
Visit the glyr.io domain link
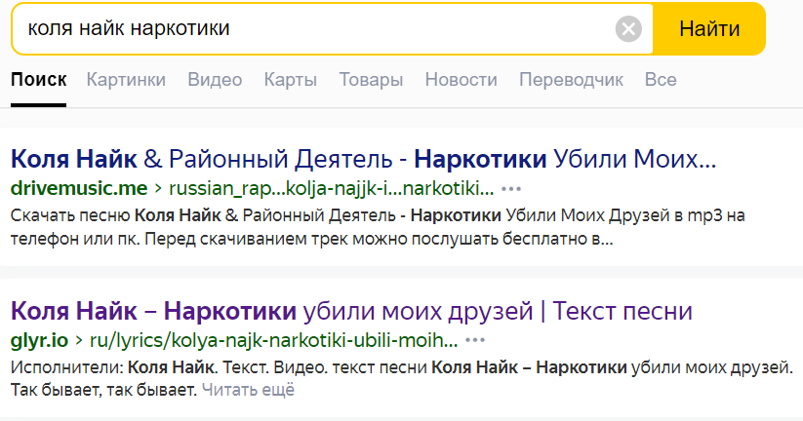click(39, 340)
